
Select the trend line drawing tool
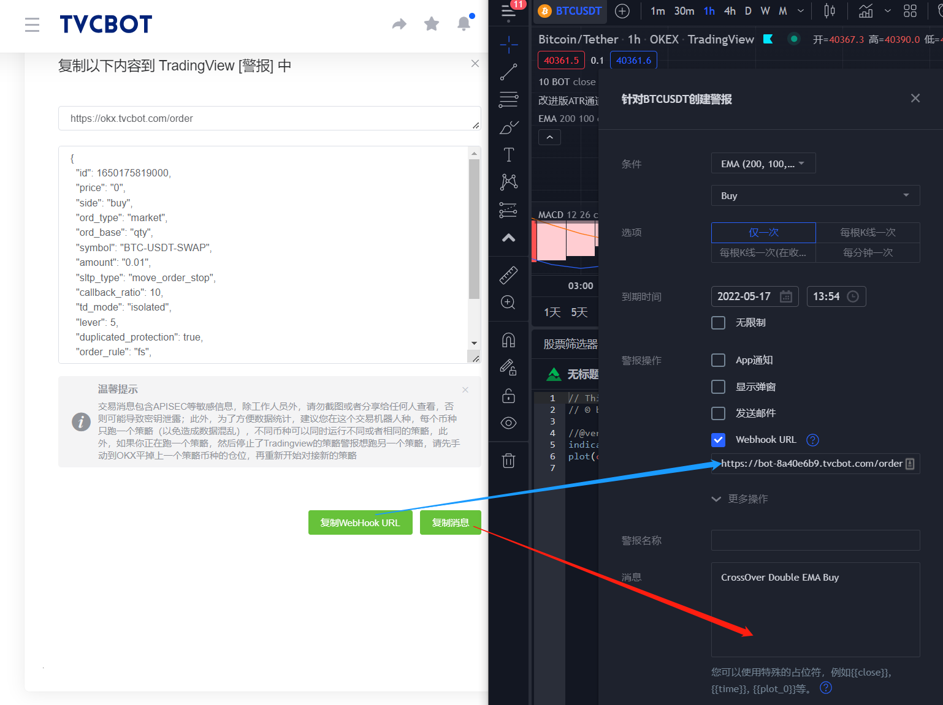click(x=508, y=72)
